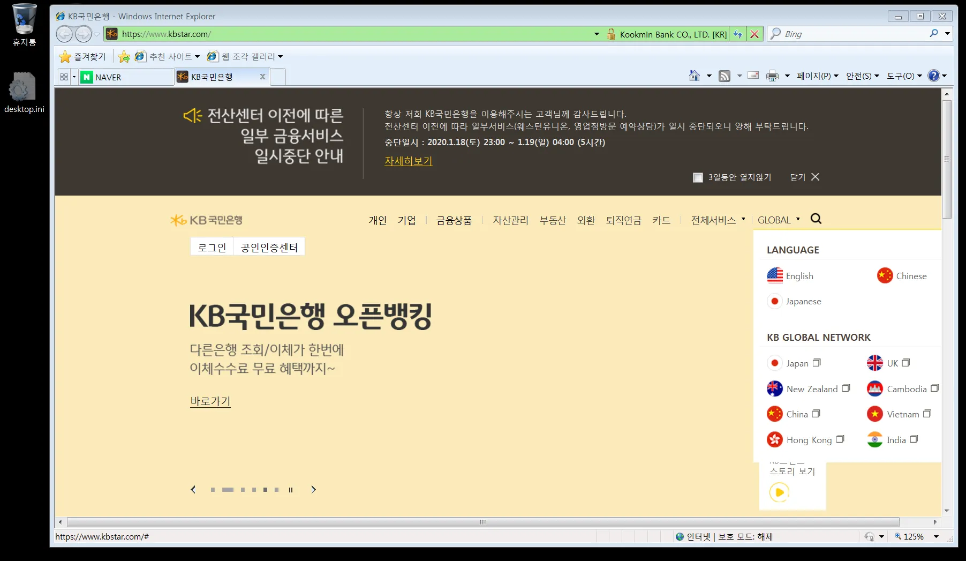Click the horizontal scrollbar thumb

[x=482, y=522]
